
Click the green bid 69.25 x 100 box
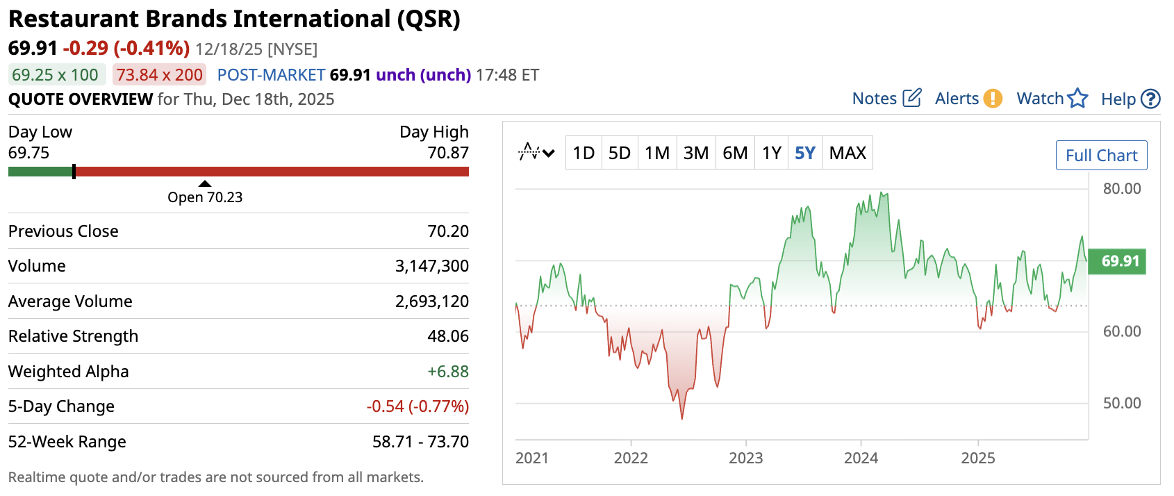pos(56,75)
